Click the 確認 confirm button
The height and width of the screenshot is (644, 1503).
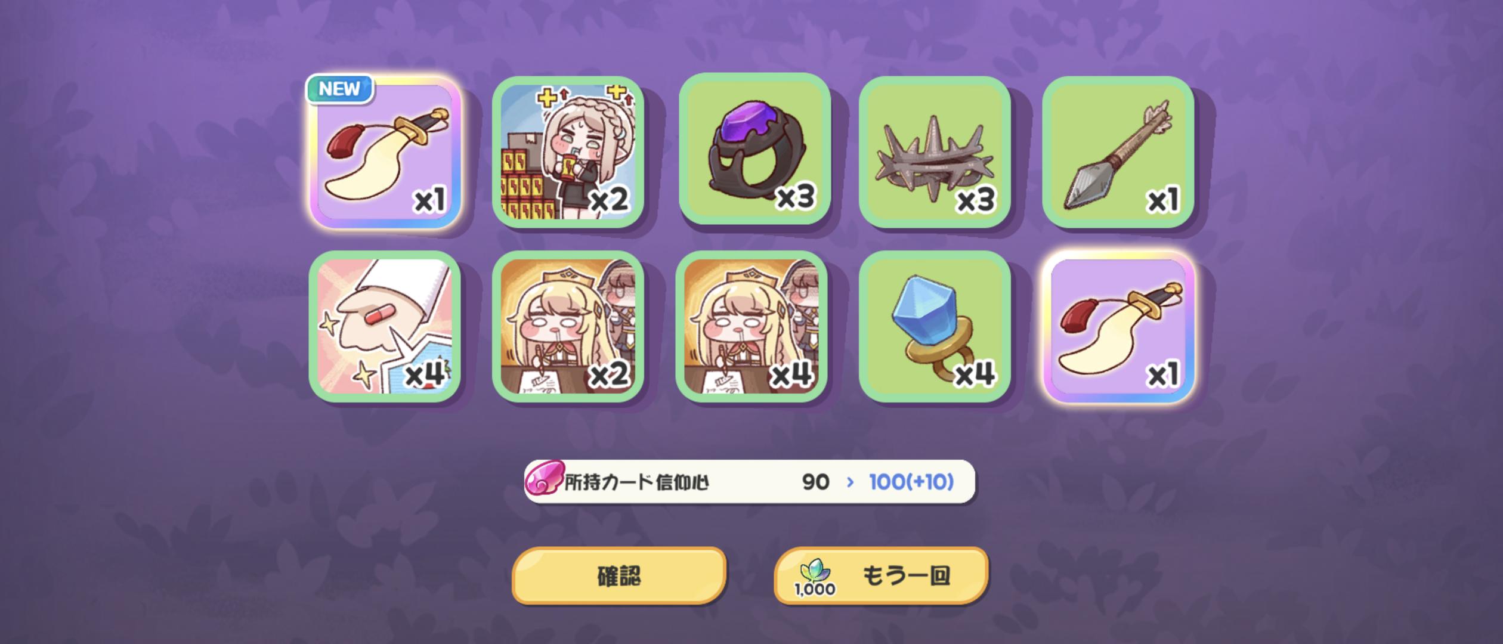[x=619, y=576]
